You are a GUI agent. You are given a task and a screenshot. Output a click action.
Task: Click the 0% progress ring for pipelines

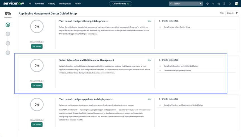37,104
